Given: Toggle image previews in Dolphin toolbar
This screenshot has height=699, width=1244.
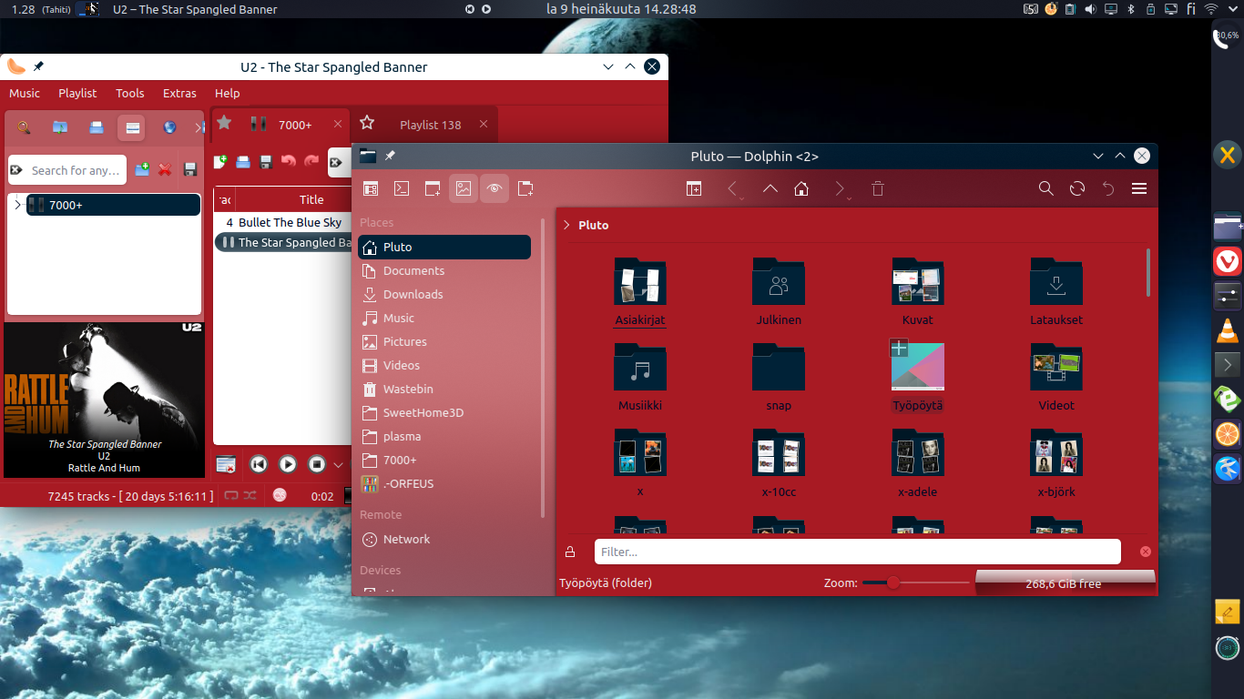Looking at the screenshot, I should (464, 188).
